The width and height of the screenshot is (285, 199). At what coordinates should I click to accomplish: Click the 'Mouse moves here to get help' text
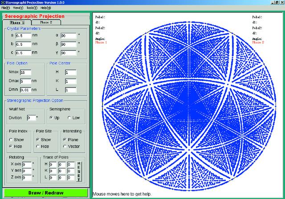[122, 194]
